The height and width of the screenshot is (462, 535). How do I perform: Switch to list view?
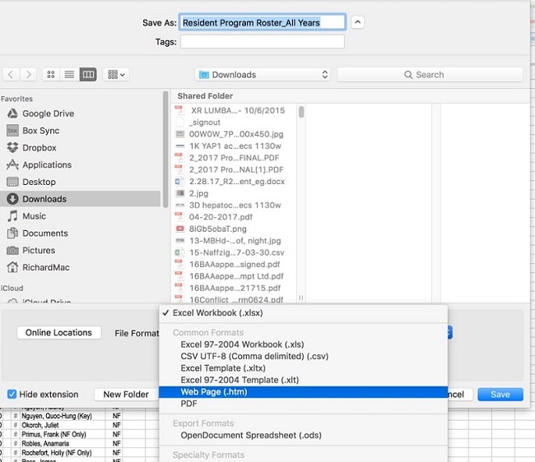pos(70,74)
